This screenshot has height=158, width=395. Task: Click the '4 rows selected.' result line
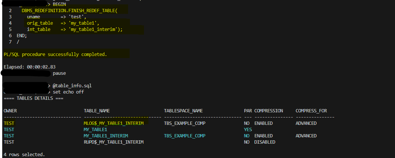(24, 154)
